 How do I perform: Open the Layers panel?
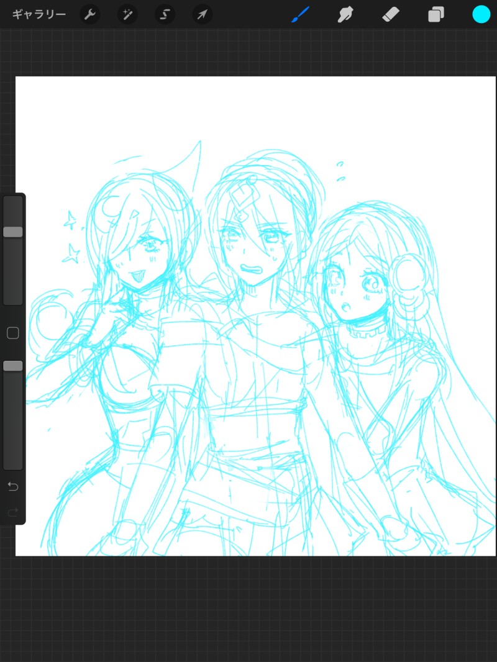pyautogui.click(x=435, y=15)
